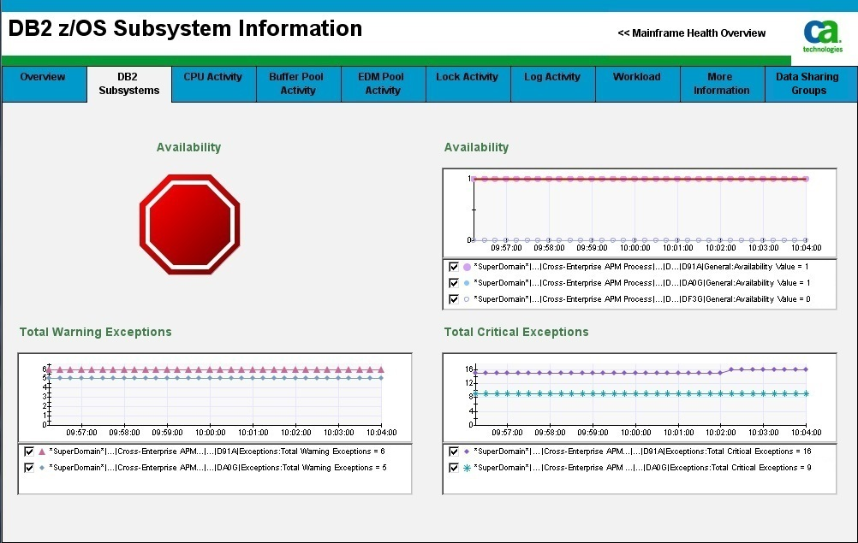This screenshot has height=543, width=858.
Task: Click the DF3G Availability Value = 0 legend text
Action: [x=642, y=299]
